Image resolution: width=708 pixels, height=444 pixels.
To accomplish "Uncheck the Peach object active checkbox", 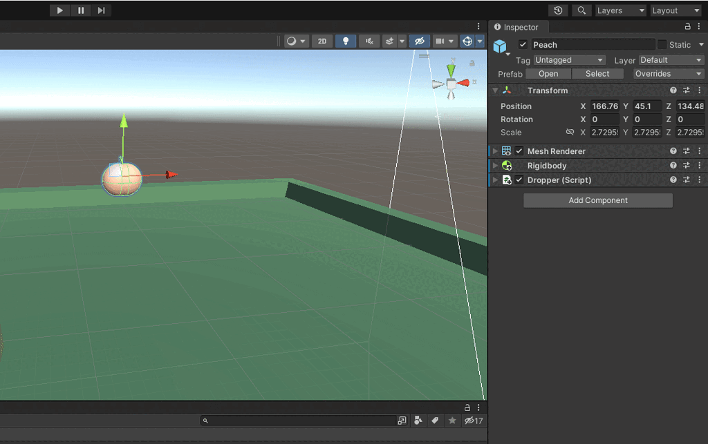I will pos(523,45).
